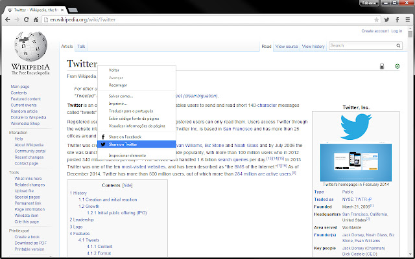Choose Voltar in the context menu

pos(114,71)
